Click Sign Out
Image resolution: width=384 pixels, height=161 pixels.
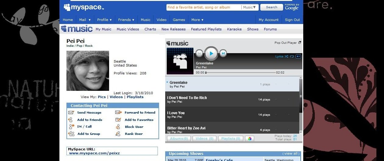tap(292, 20)
